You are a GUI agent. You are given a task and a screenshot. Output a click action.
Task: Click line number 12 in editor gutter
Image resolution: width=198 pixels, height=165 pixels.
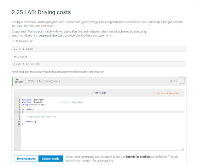click(19, 127)
